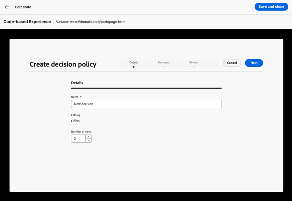Go back using the left arrow icon
The height and width of the screenshot is (201, 292).
click(7, 7)
